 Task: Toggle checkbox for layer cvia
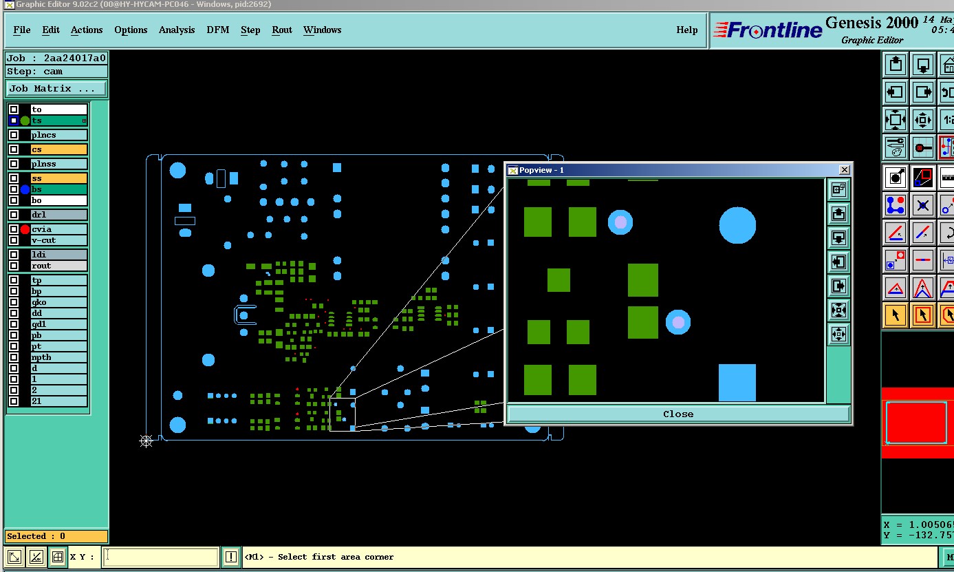tap(14, 229)
